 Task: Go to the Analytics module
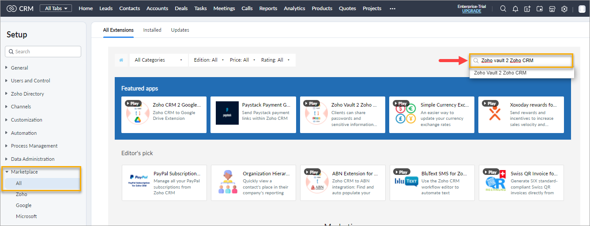[x=294, y=8]
